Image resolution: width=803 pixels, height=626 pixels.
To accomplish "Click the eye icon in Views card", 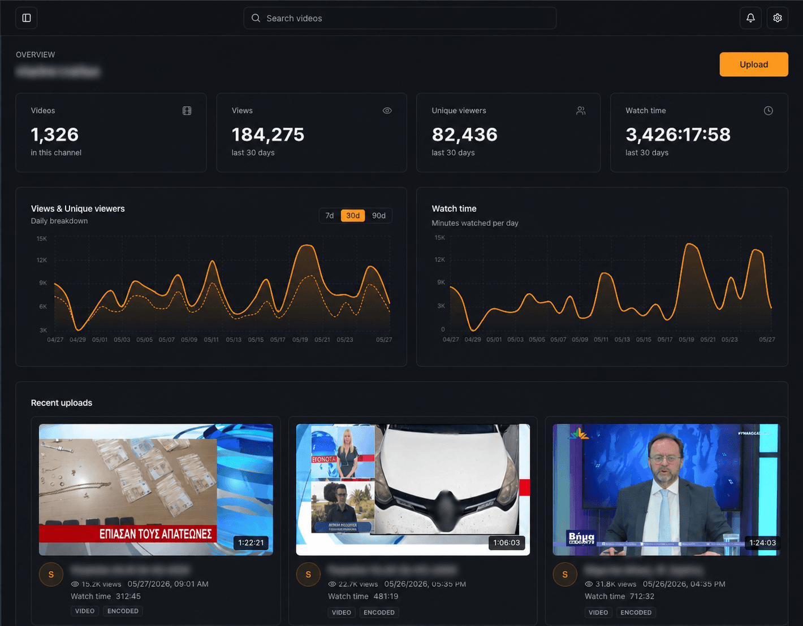I will pyautogui.click(x=387, y=111).
